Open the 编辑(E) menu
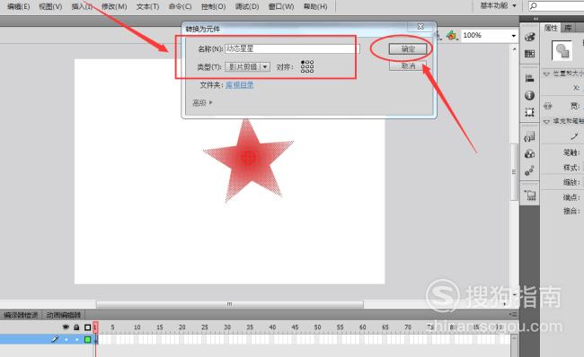Image resolution: width=584 pixels, height=357 pixels. coord(18,6)
